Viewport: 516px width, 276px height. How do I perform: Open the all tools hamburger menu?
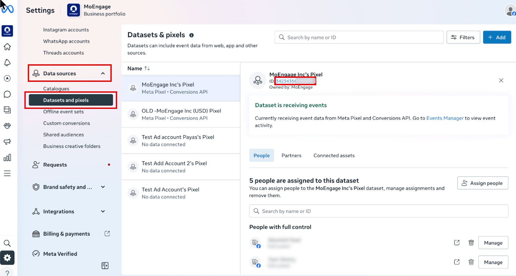coord(7,174)
